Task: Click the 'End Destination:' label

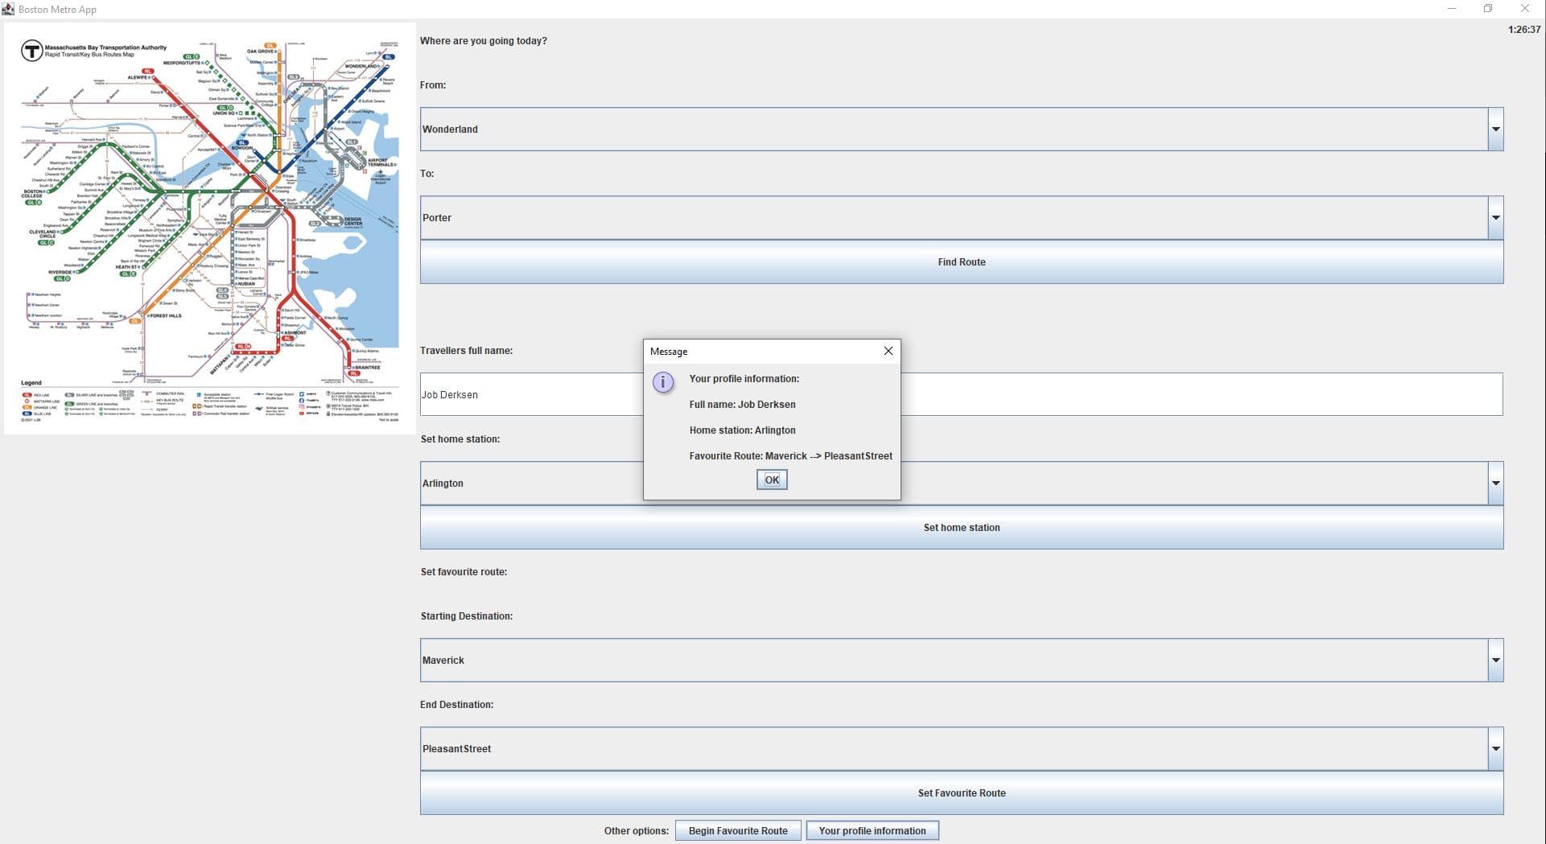Action: (457, 705)
